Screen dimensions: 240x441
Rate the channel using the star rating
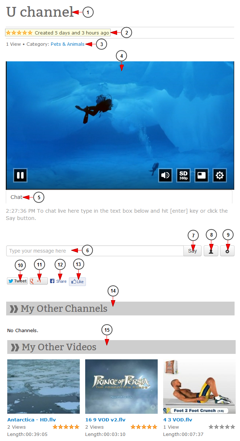[19, 33]
